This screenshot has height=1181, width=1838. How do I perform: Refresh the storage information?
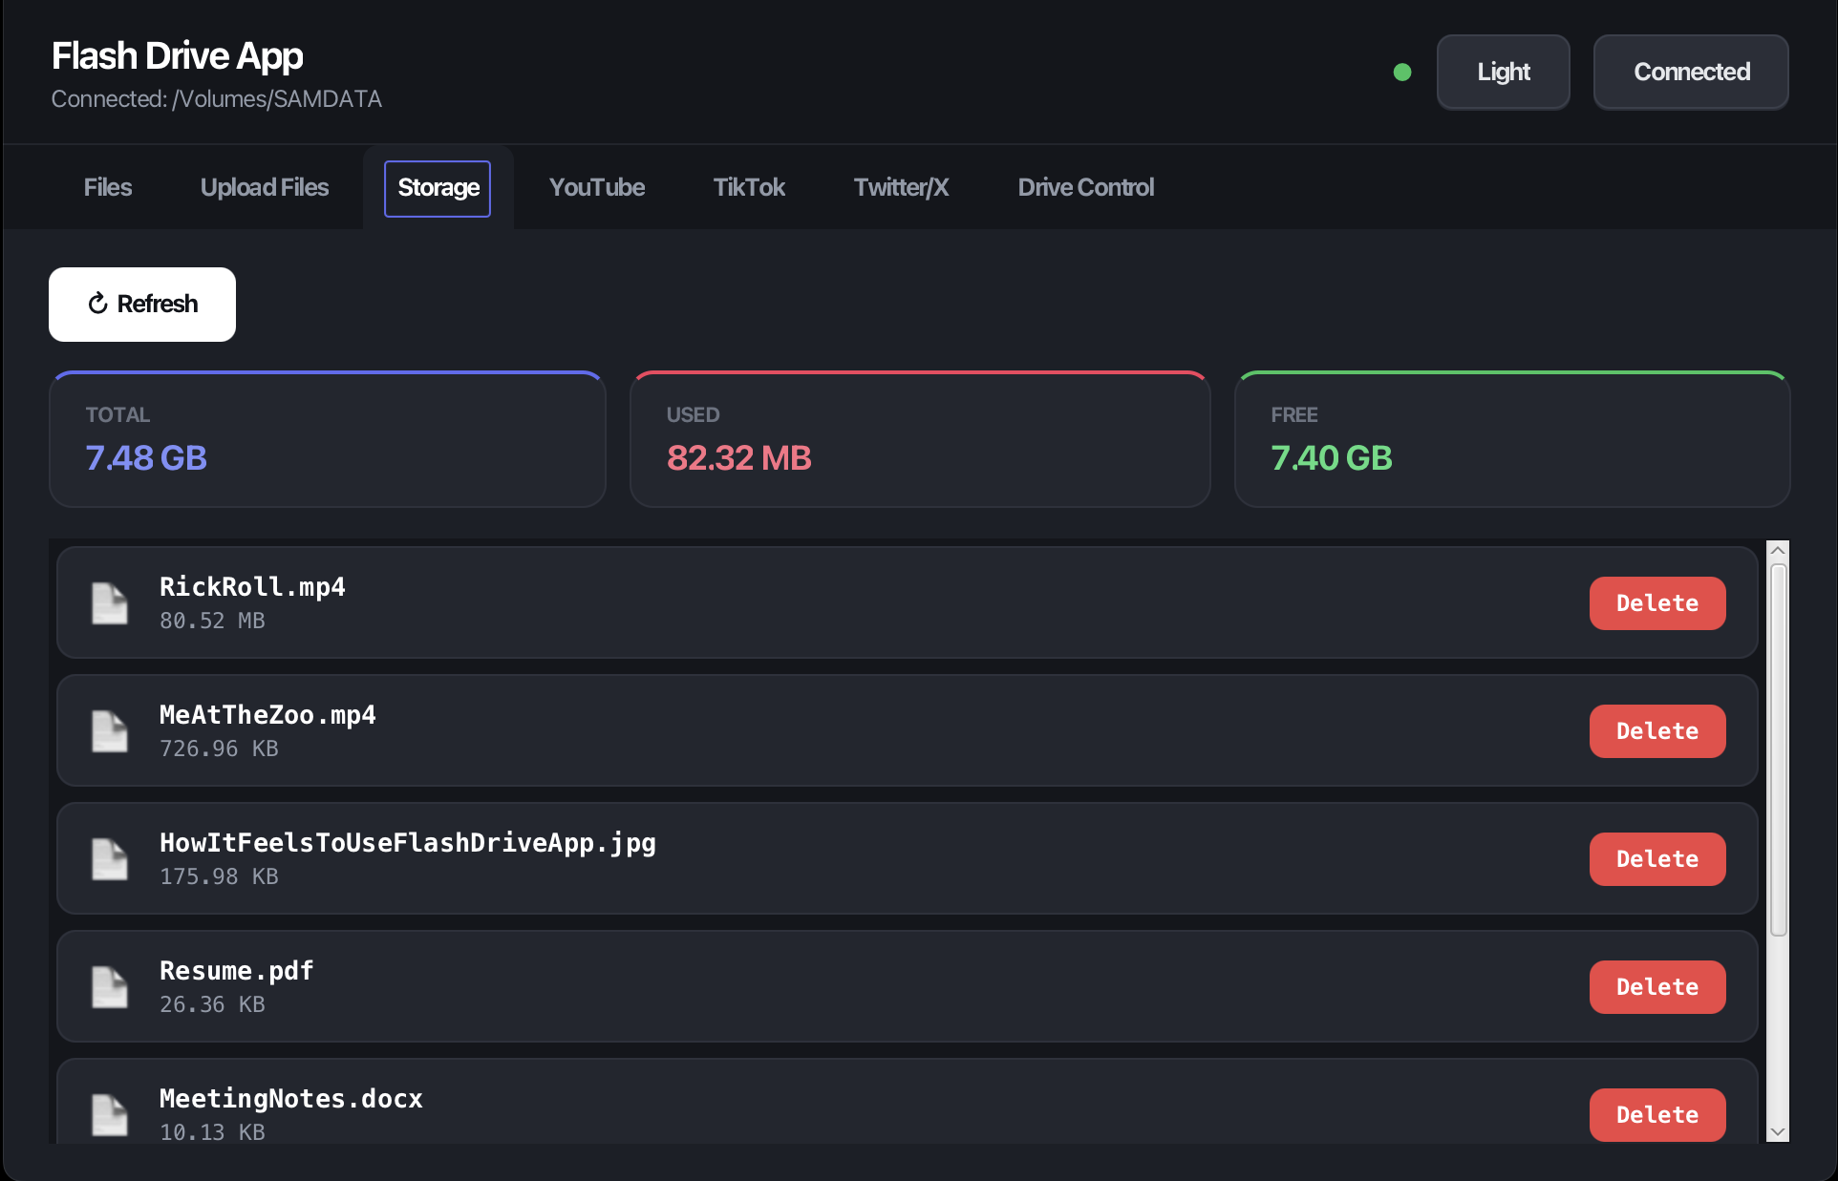(142, 305)
